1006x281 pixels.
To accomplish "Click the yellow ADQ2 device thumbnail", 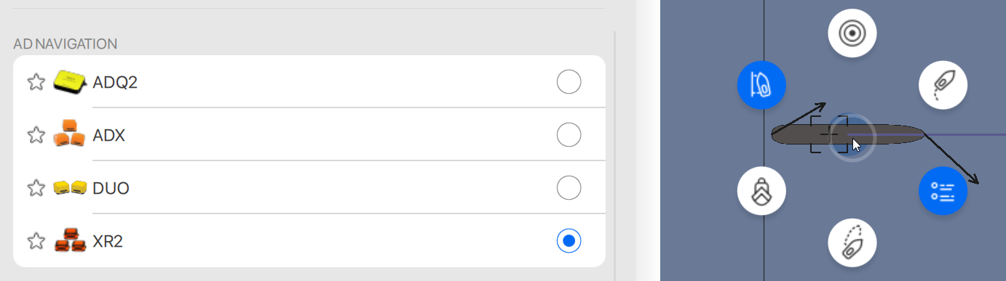I will coord(70,82).
